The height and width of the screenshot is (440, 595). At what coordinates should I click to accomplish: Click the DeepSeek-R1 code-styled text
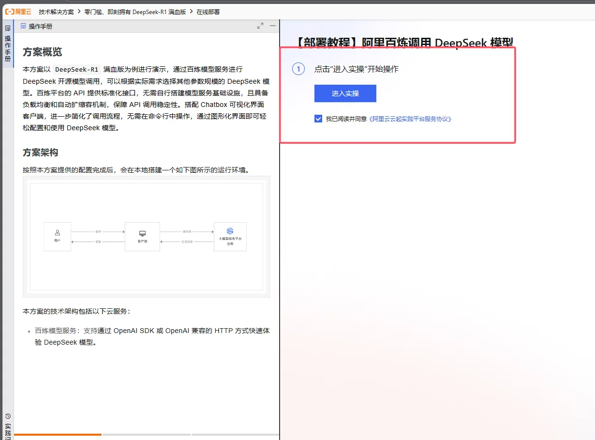coord(77,69)
